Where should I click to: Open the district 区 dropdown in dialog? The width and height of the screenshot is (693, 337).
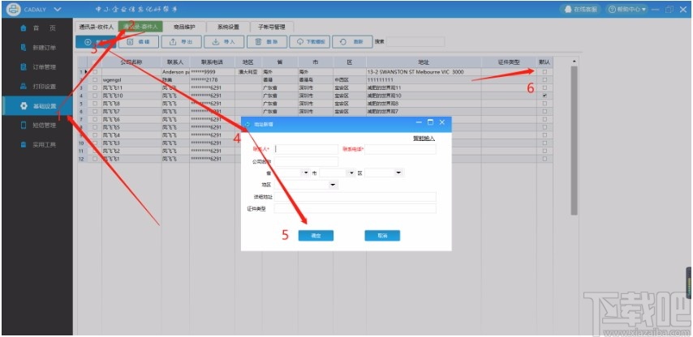[x=398, y=173]
